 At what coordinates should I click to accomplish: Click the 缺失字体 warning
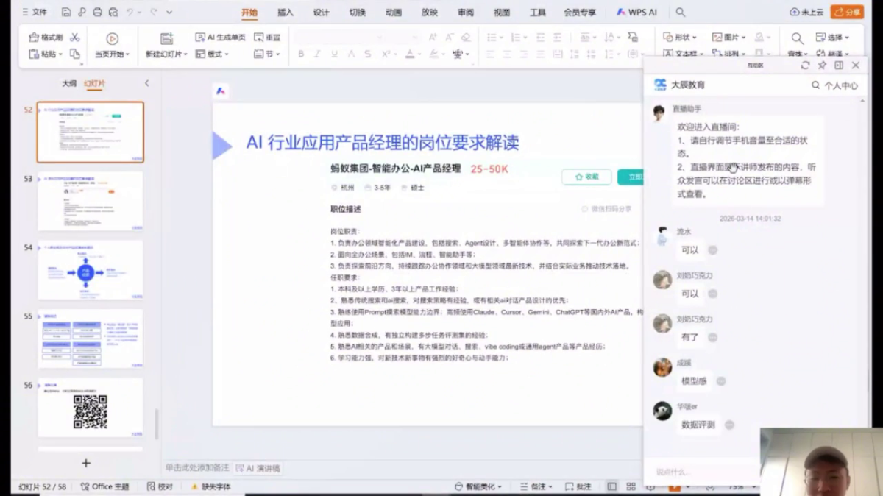(210, 486)
